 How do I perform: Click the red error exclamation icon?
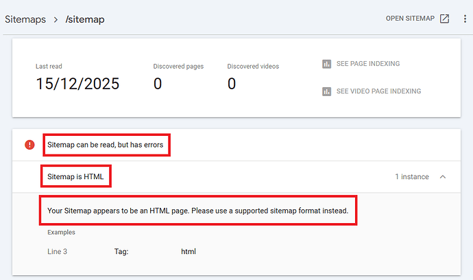(29, 145)
